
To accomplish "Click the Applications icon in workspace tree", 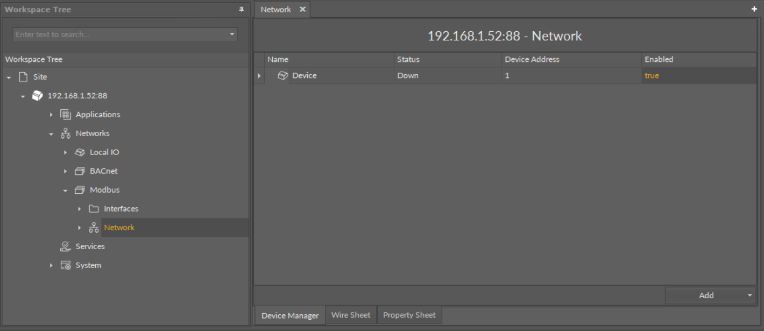I will [65, 115].
